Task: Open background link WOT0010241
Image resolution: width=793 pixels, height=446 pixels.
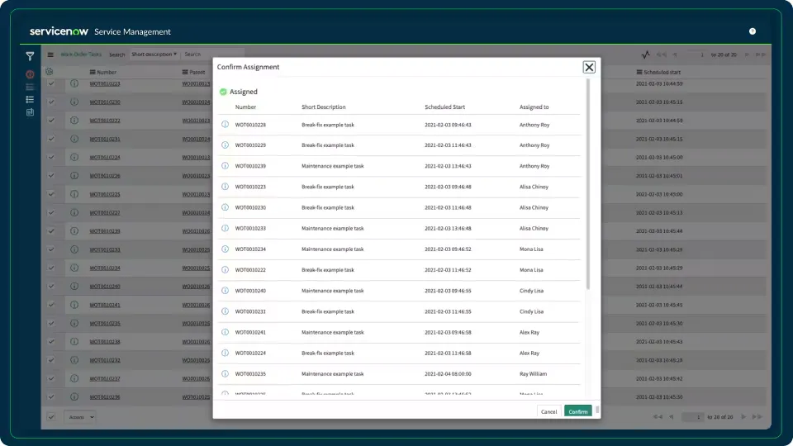Action: point(105,305)
